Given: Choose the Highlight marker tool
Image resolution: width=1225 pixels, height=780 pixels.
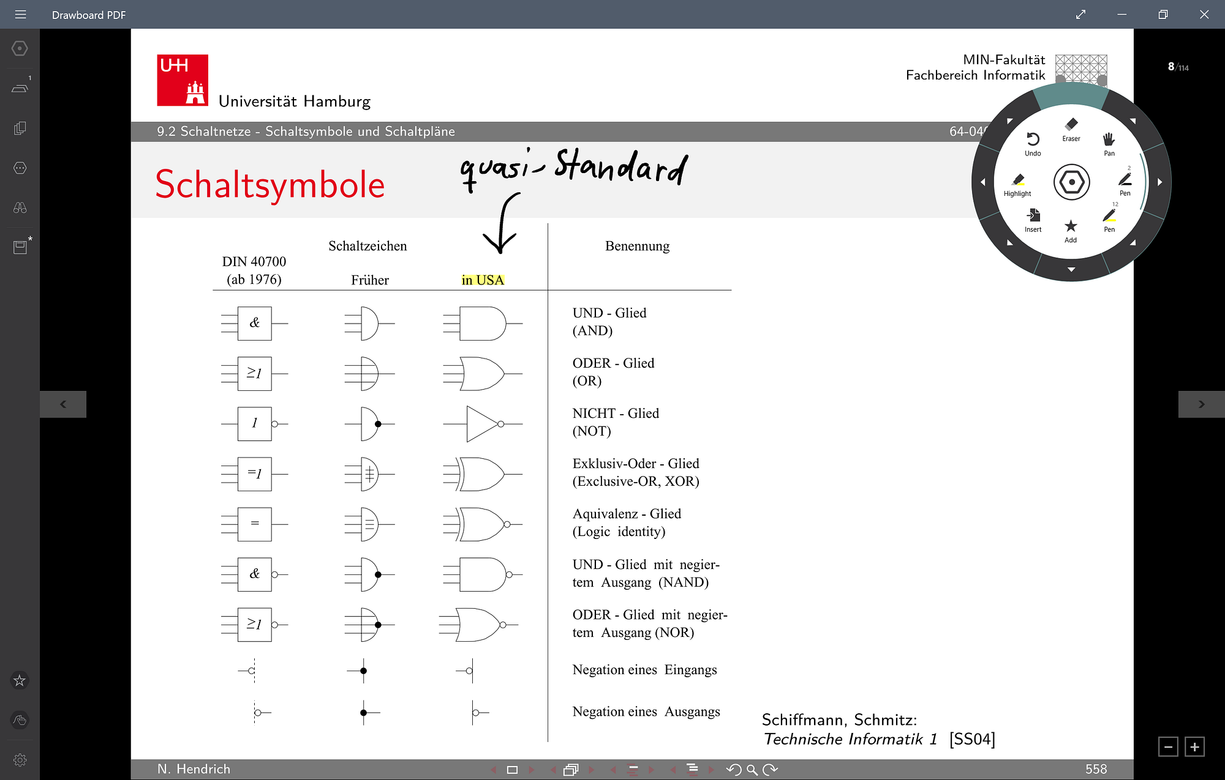Looking at the screenshot, I should [1017, 184].
